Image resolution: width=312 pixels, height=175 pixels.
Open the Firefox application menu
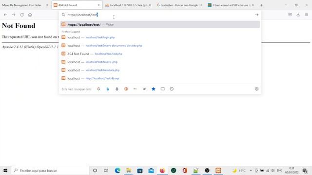click(307, 15)
